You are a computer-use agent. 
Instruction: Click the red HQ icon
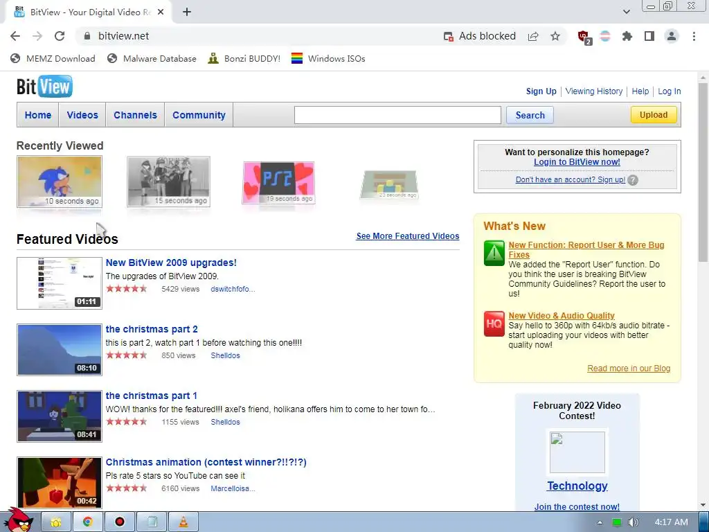point(494,324)
